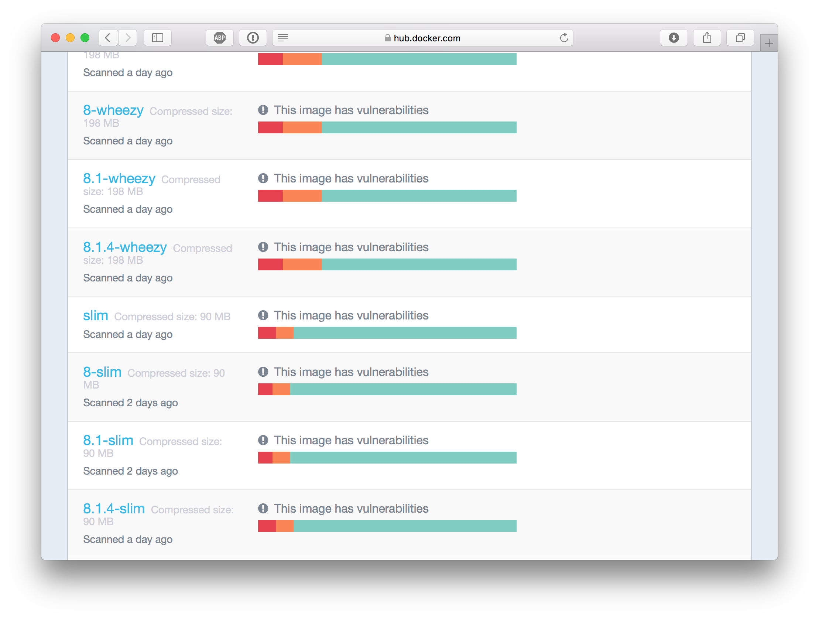Open the slim tag link
Image resolution: width=819 pixels, height=619 pixels.
point(96,316)
